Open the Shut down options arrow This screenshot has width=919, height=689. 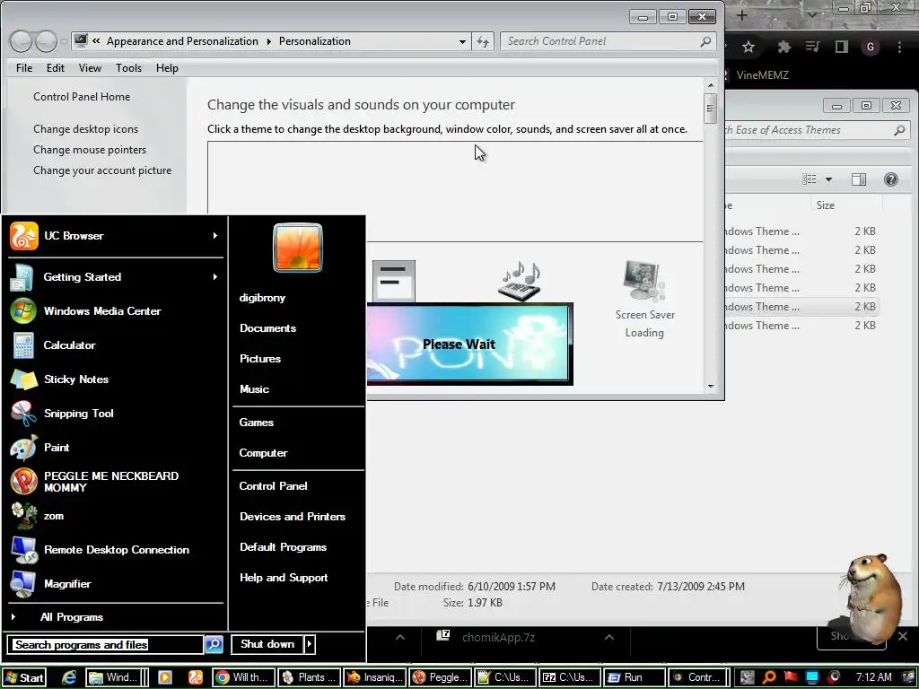tap(310, 644)
